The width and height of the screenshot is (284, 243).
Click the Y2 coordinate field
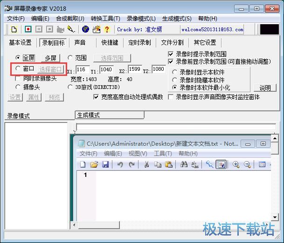click(159, 69)
